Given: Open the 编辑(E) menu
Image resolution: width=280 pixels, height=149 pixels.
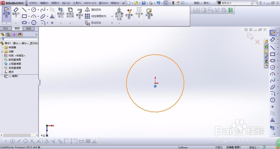Looking at the screenshot, I should [44, 3].
